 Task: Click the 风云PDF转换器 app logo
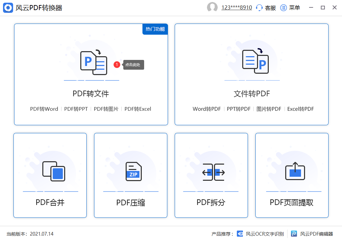click(8, 8)
